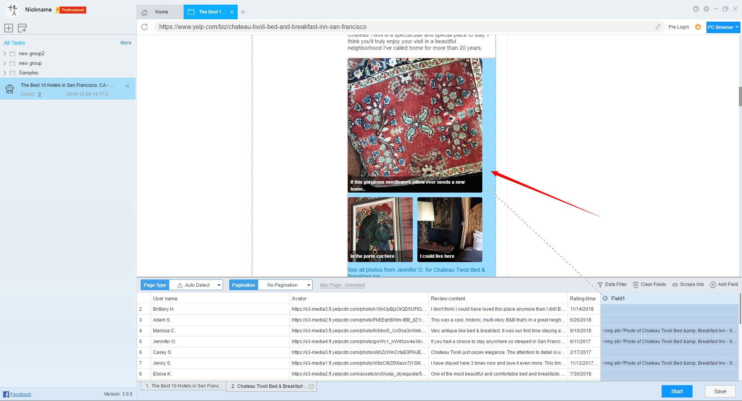Click Add Field plus button
Image resolution: width=742 pixels, height=401 pixels.
724,284
